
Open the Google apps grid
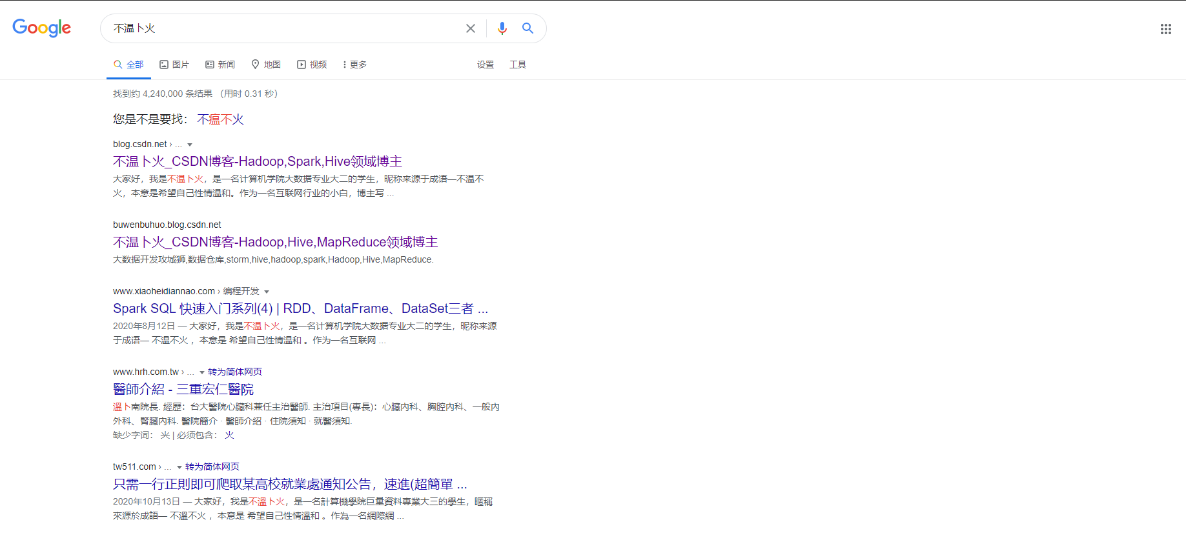[1165, 29]
